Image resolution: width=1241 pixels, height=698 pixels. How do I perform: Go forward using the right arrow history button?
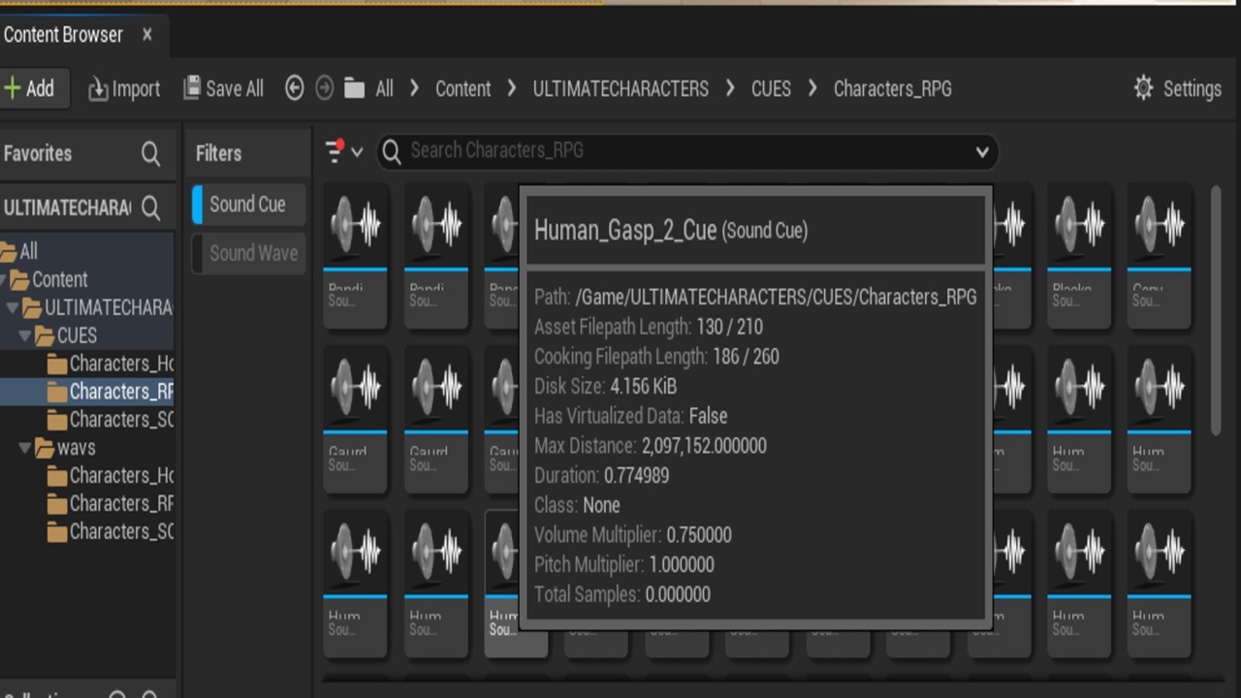(325, 88)
